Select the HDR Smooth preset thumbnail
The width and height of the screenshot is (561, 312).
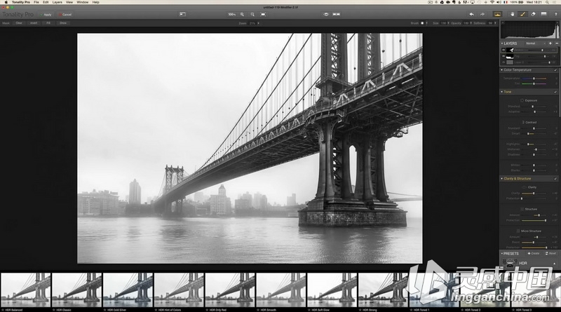(281, 290)
